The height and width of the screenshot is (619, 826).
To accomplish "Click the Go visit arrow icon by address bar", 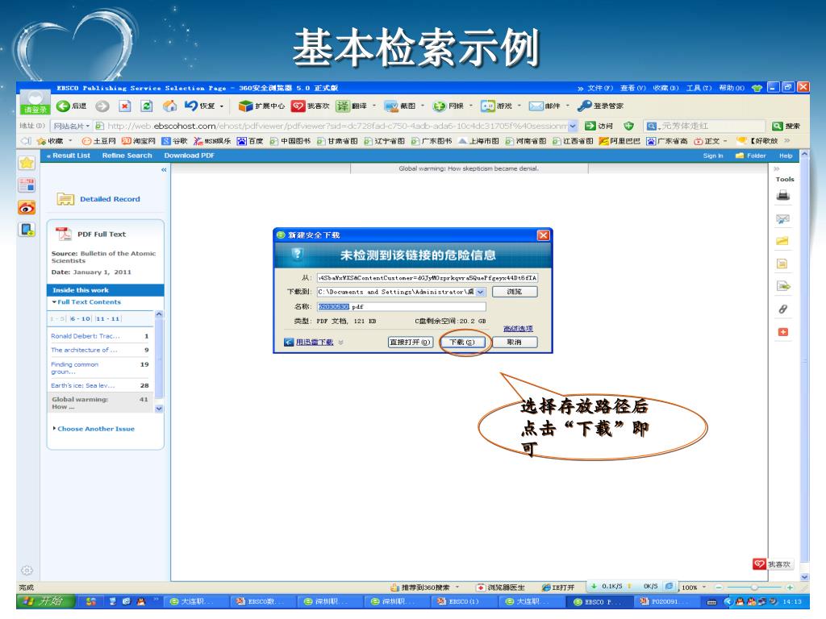I will pyautogui.click(x=590, y=126).
